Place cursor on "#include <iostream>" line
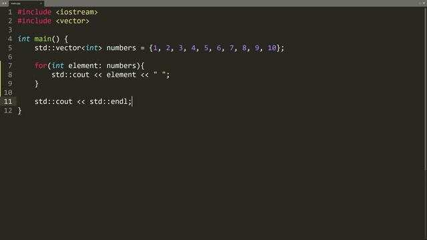Viewport: 427px width, 240px height. coord(57,12)
